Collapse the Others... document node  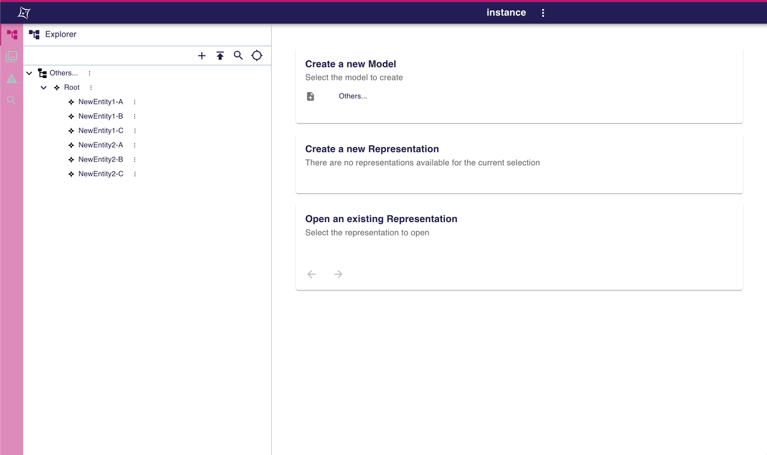tap(29, 73)
